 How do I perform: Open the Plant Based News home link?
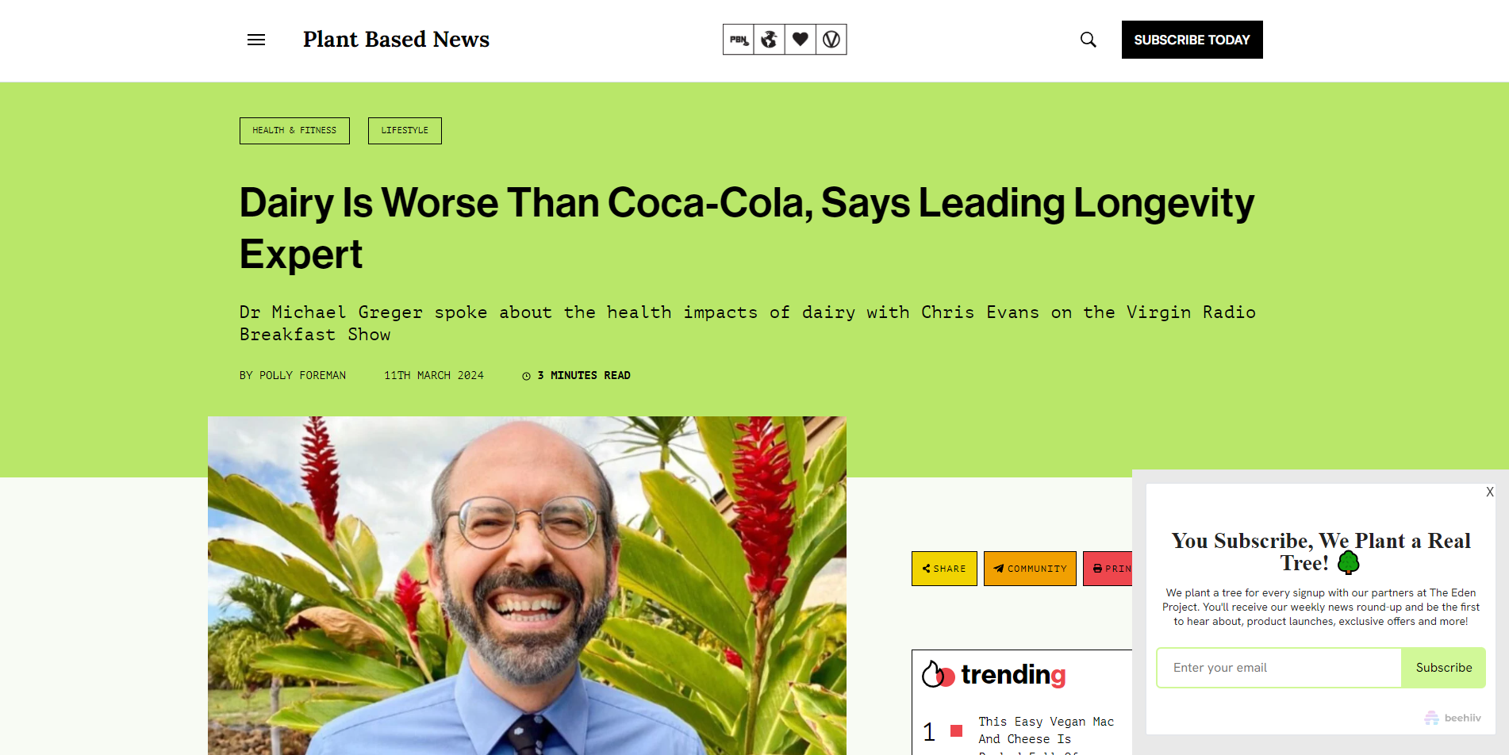point(396,40)
